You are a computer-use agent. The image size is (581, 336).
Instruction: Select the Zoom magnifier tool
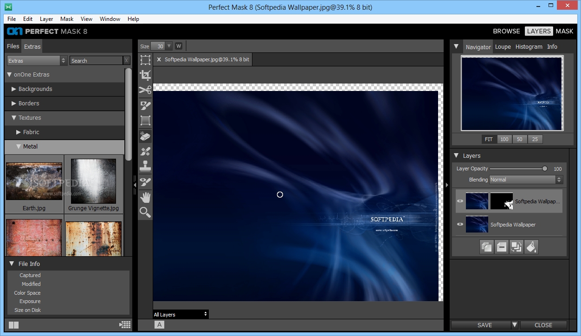point(145,213)
